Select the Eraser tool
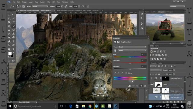Screen dimensions: 193x109 pos(9,34)
